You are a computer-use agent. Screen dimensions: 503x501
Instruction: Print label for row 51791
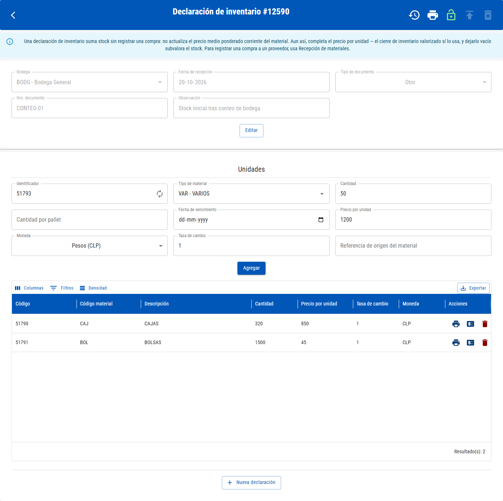456,343
